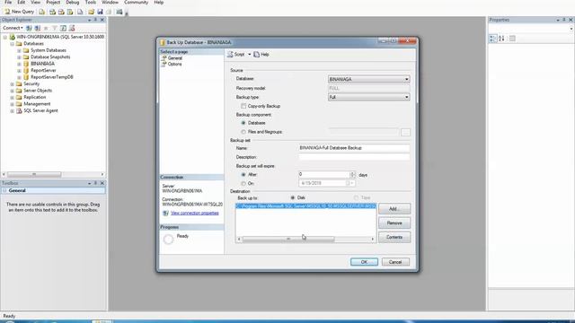Click the Property Pages icon in Properties panel

click(x=512, y=39)
